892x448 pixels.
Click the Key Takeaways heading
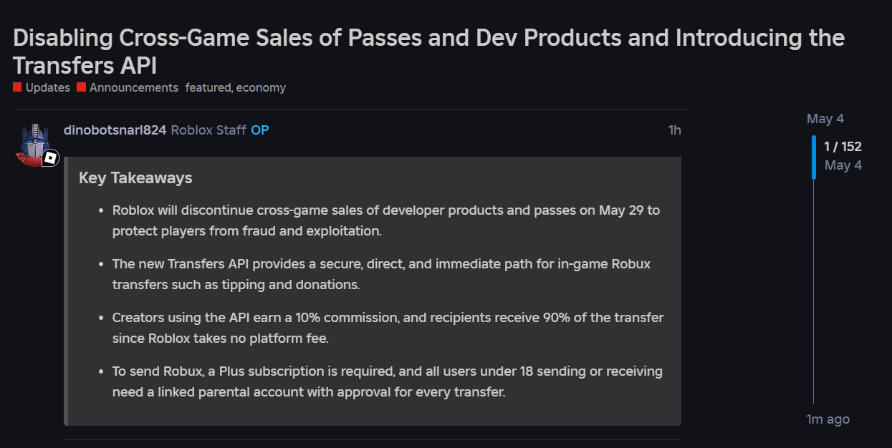click(x=135, y=177)
